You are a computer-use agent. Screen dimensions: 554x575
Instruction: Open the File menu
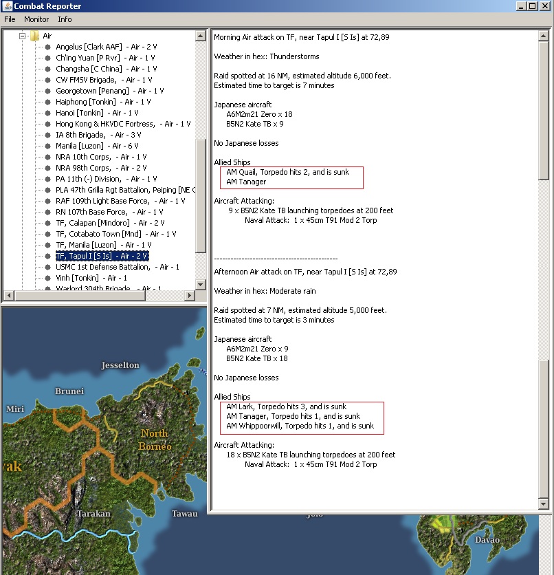(x=10, y=19)
